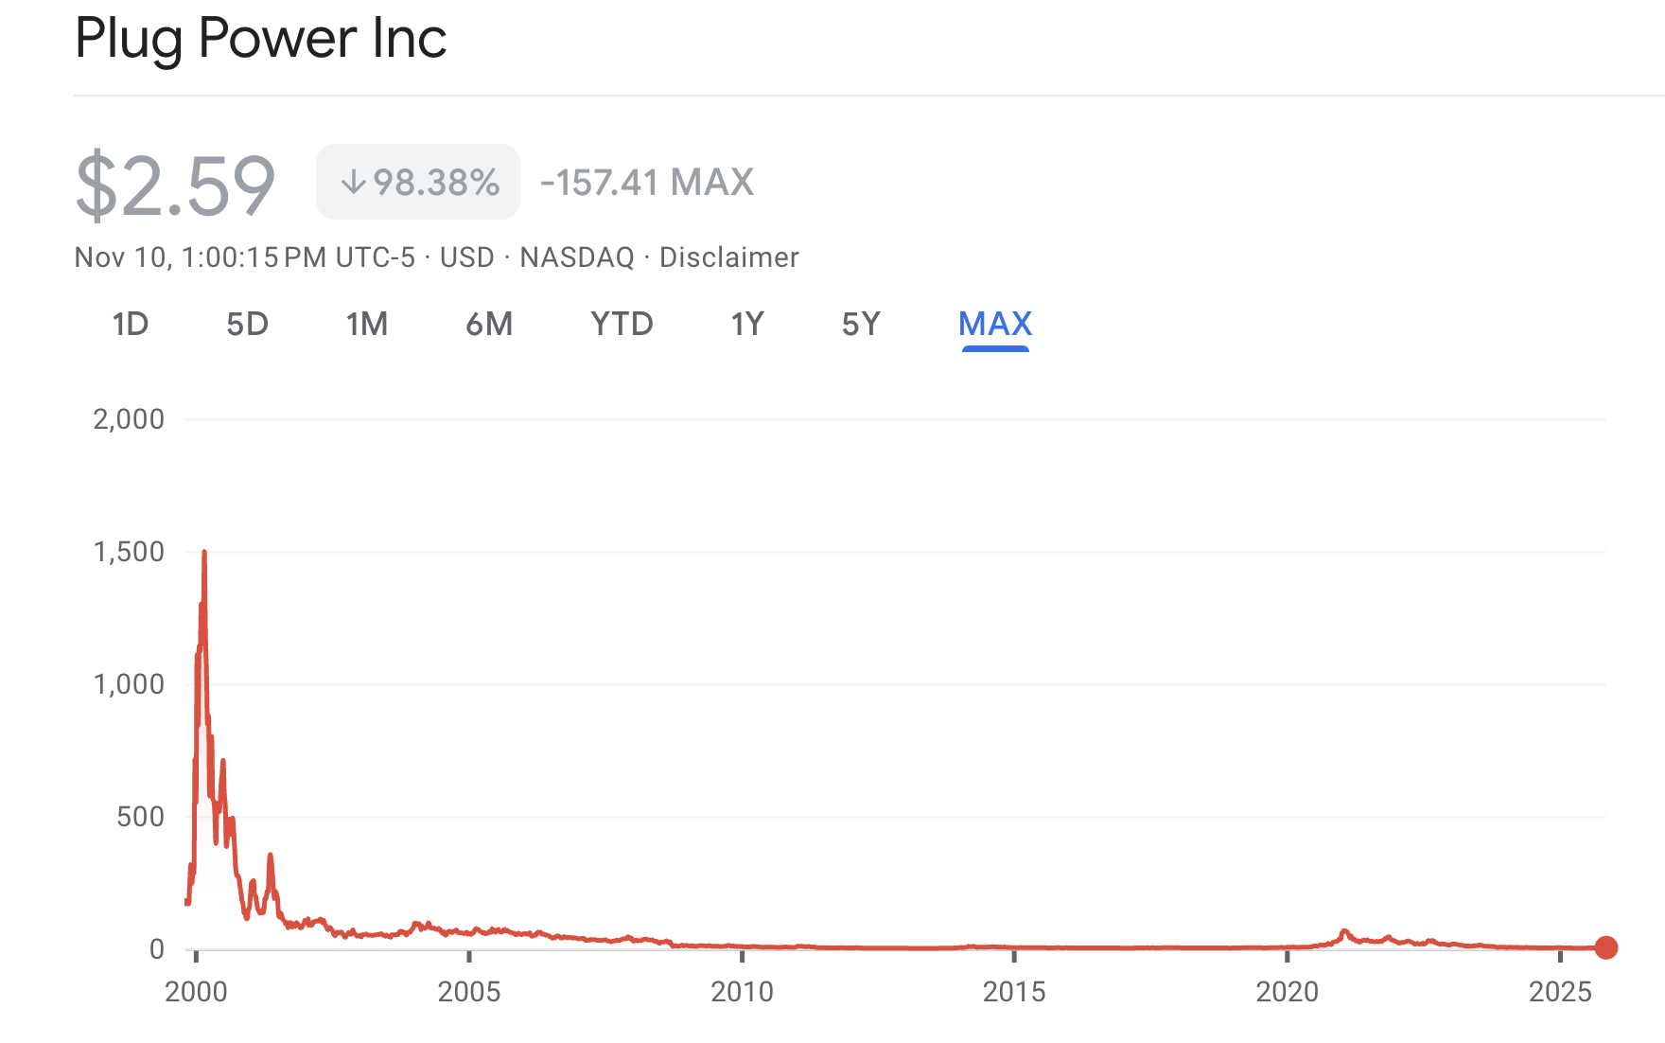Open the Disclaimer link
The height and width of the screenshot is (1043, 1665).
[x=728, y=256]
